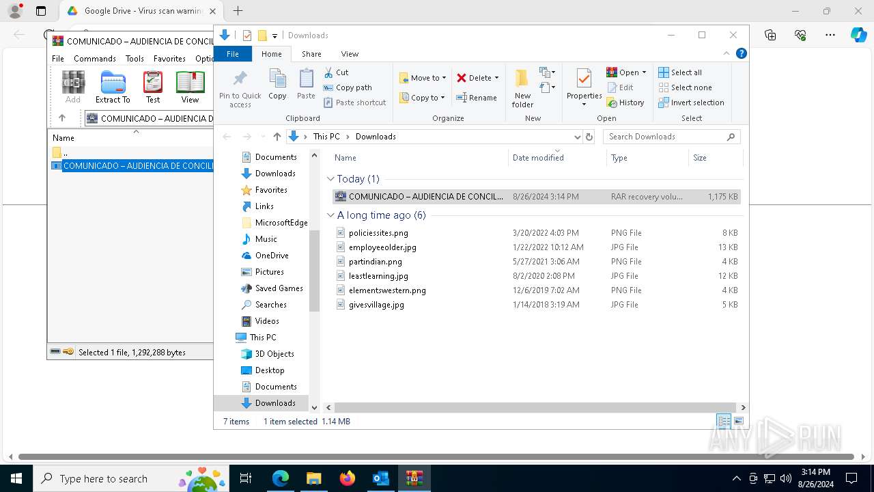Open Move to dropdown
Viewport: 874px width, 492px height.
[423, 78]
